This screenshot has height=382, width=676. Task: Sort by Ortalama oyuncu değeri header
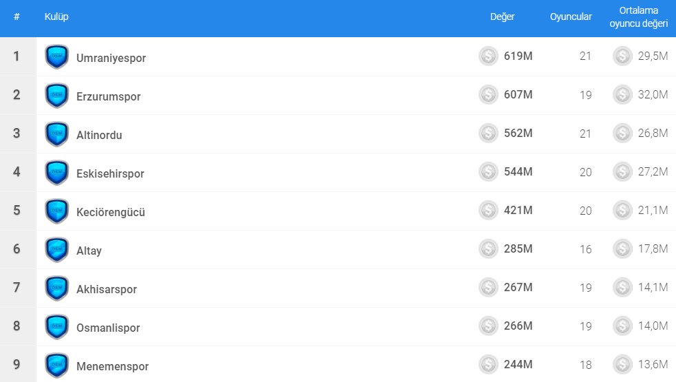click(638, 17)
